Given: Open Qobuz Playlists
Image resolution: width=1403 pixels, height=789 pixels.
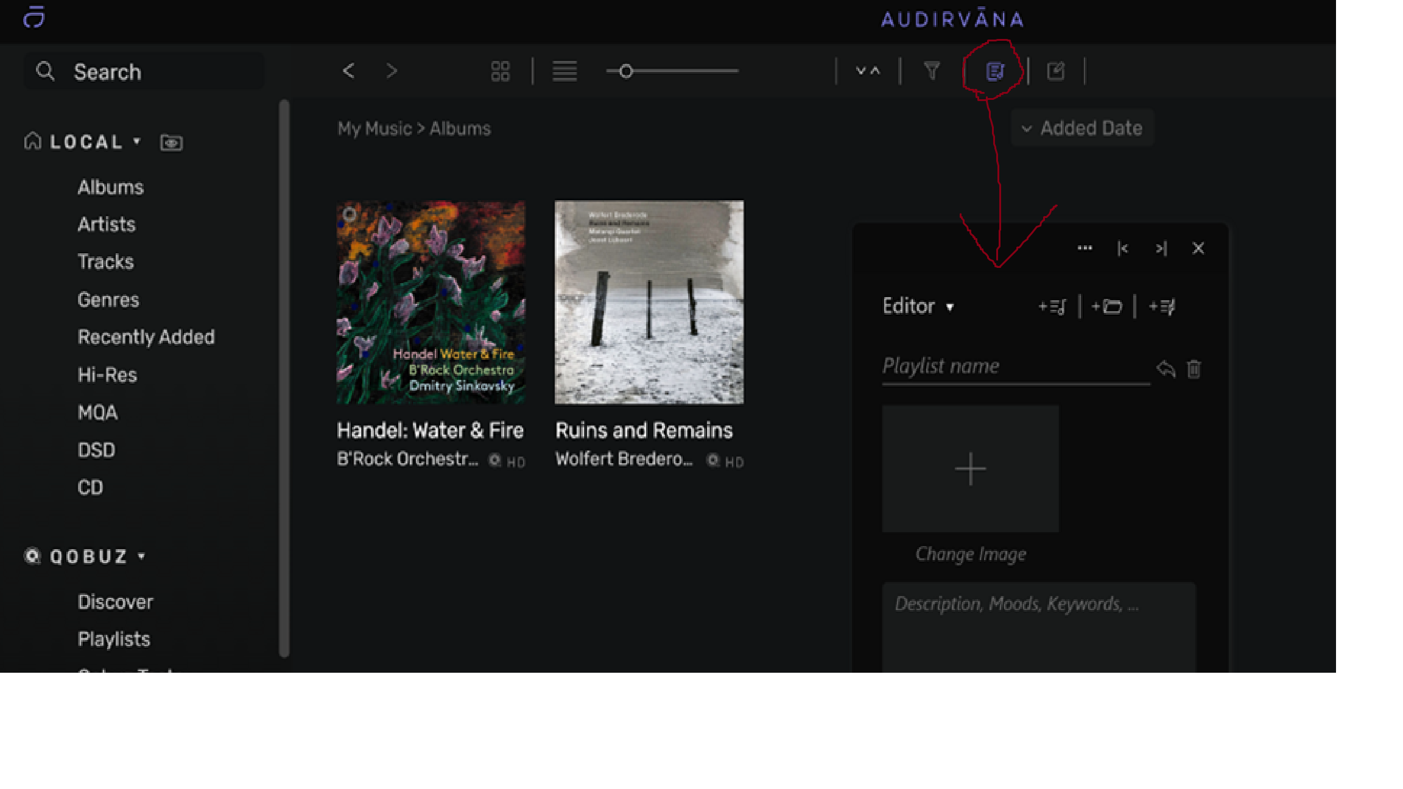Looking at the screenshot, I should pyautogui.click(x=114, y=639).
